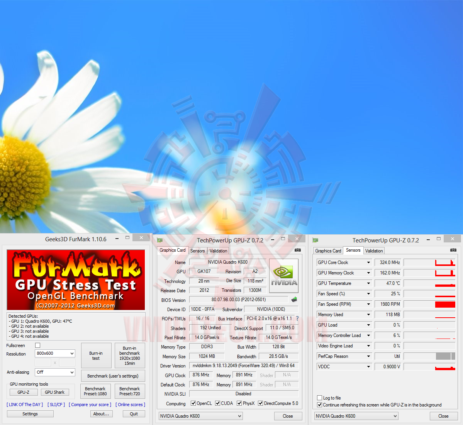Viewport: 463px width, 425px height.
Task: Expand the GPU Core Clock sensor dropdown
Action: (368, 262)
